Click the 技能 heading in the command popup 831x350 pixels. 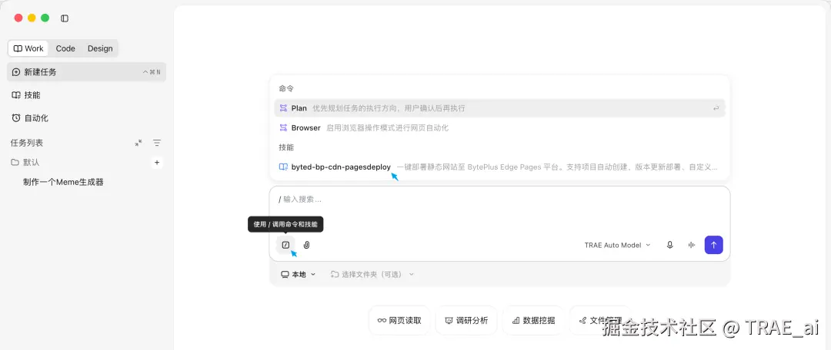pos(286,147)
